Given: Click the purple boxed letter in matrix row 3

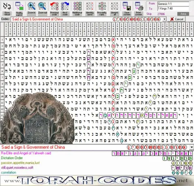Looking at the screenshot, I should click(89, 52).
